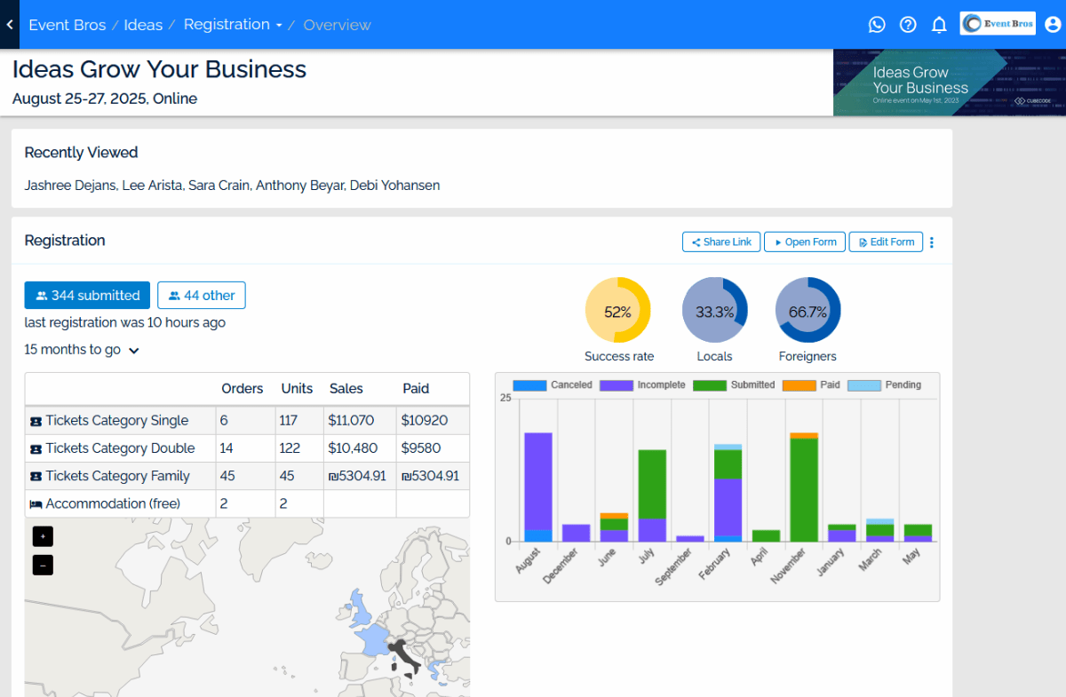Show the 44 other registrations

coord(202,296)
